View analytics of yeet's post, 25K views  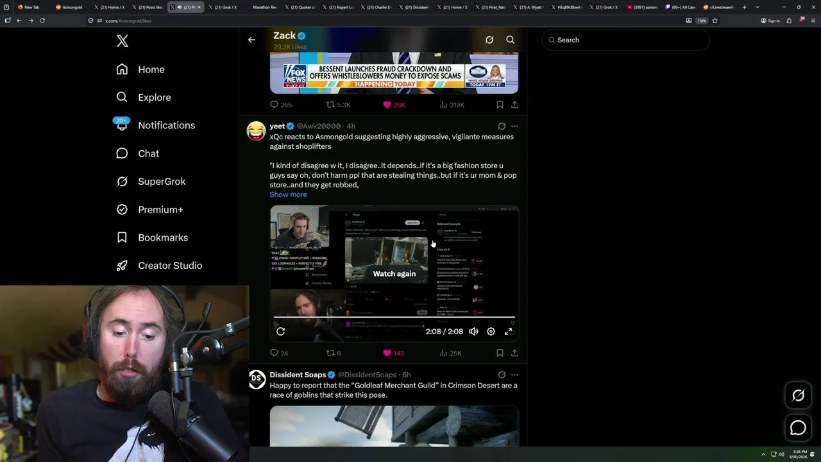click(x=450, y=353)
